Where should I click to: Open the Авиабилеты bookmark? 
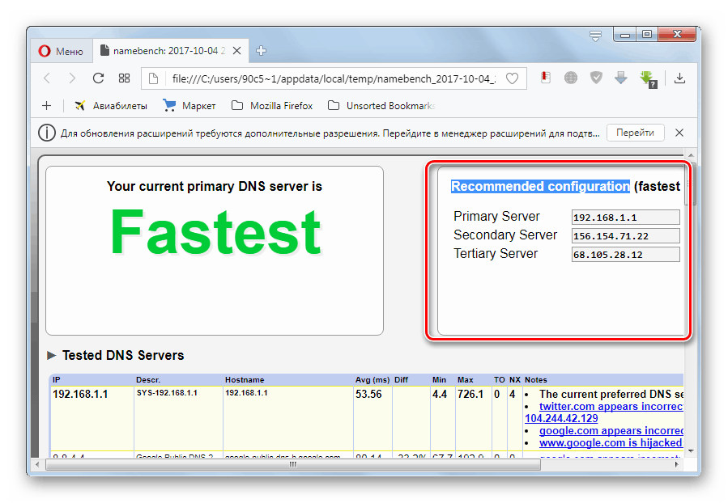click(x=110, y=106)
